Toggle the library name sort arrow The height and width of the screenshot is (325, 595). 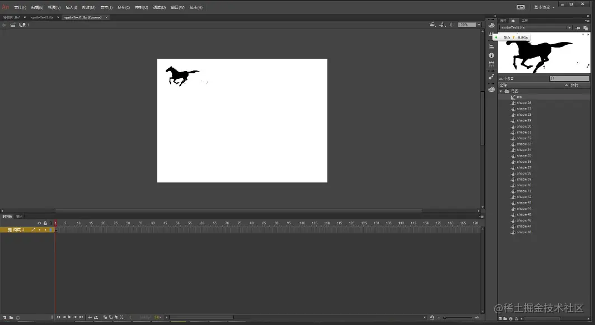click(x=566, y=86)
